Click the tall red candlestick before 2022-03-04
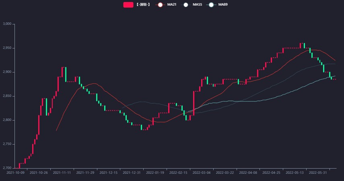The width and height of the screenshot is (344, 181). pyautogui.click(x=194, y=103)
